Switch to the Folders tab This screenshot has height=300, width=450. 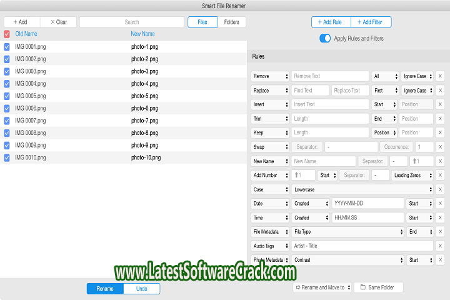coord(231,22)
